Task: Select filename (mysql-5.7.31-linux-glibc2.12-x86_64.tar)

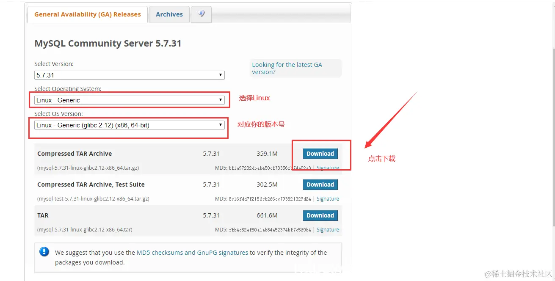Action: click(x=85, y=230)
